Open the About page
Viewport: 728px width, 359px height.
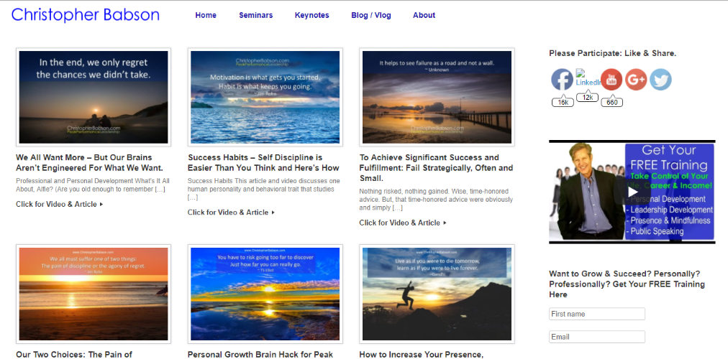(424, 15)
